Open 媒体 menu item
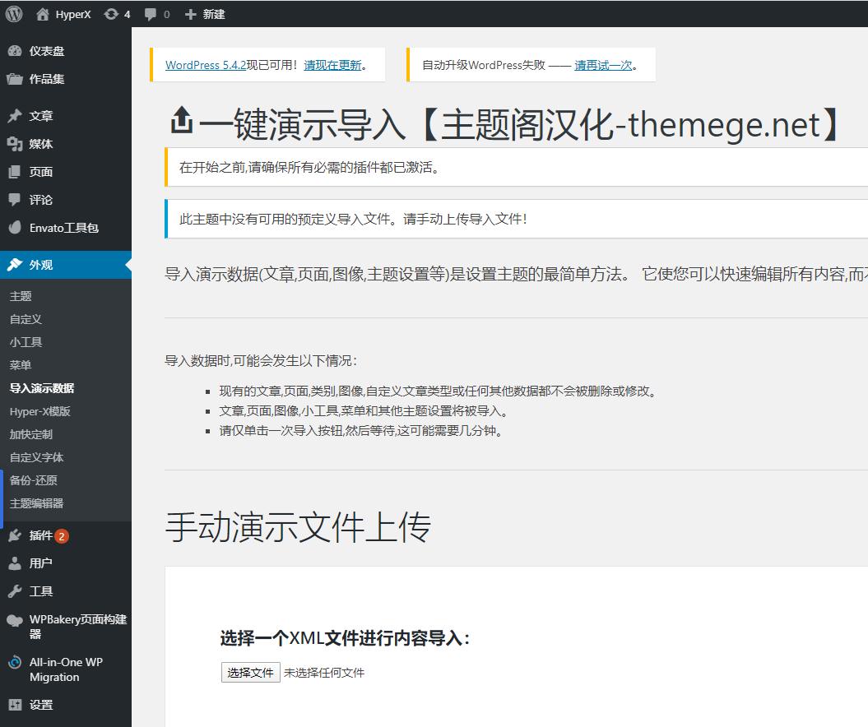The height and width of the screenshot is (727, 868). tap(41, 144)
